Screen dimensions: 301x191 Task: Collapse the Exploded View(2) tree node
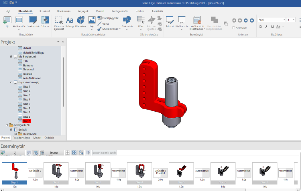pyautogui.click(x=11, y=82)
